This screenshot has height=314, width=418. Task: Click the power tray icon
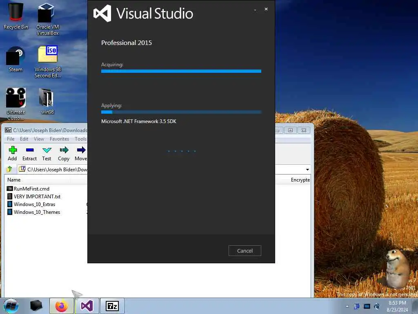[x=377, y=306]
